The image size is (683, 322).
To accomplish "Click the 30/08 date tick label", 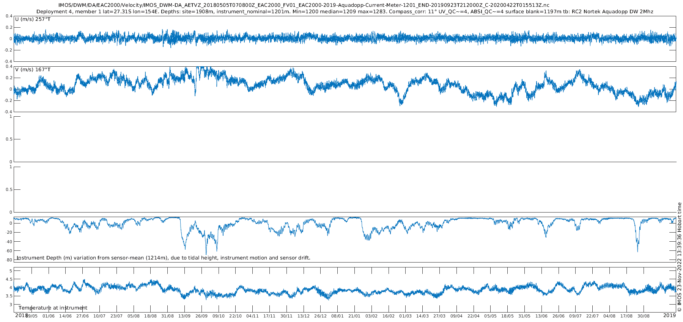I will (643, 316).
